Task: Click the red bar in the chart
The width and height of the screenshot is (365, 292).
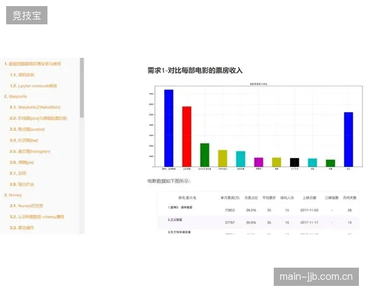Action: 187,136
